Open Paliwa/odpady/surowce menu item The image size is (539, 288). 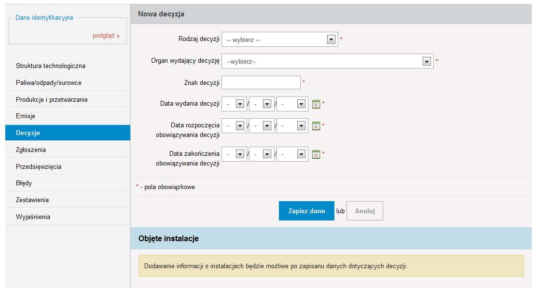[68, 83]
